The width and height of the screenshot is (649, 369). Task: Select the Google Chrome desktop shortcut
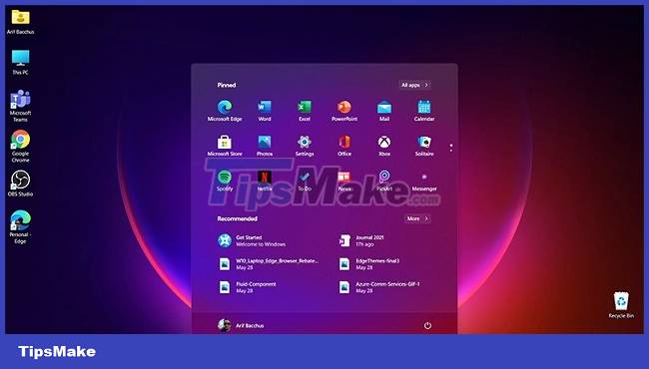pyautogui.click(x=20, y=146)
